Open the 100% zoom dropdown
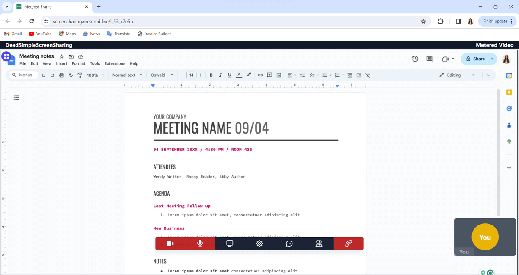 click(x=96, y=75)
